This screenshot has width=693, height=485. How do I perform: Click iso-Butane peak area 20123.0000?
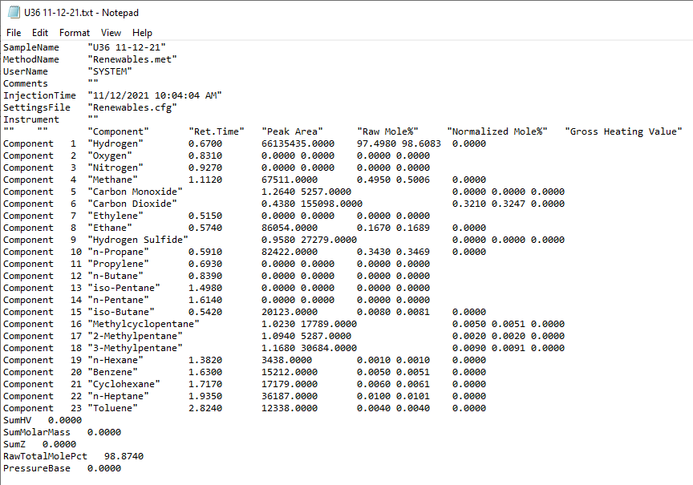click(x=290, y=312)
